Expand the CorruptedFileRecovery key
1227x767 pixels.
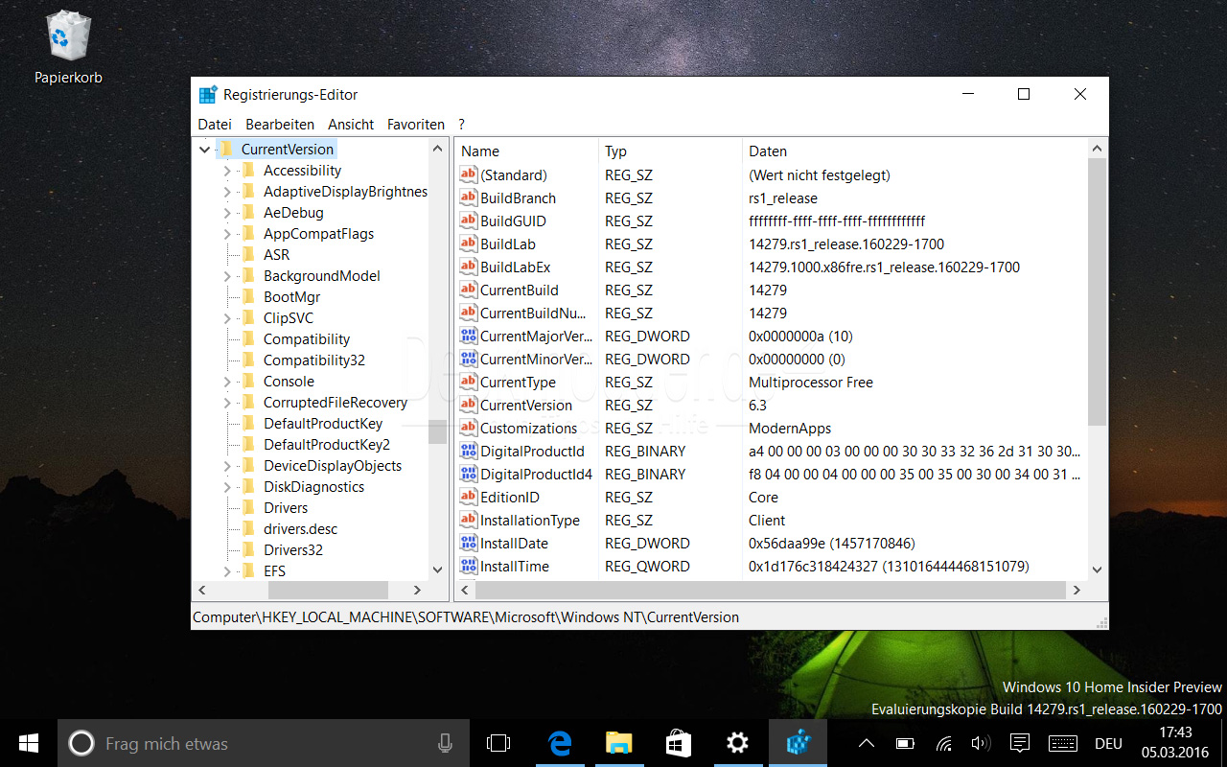pyautogui.click(x=227, y=403)
